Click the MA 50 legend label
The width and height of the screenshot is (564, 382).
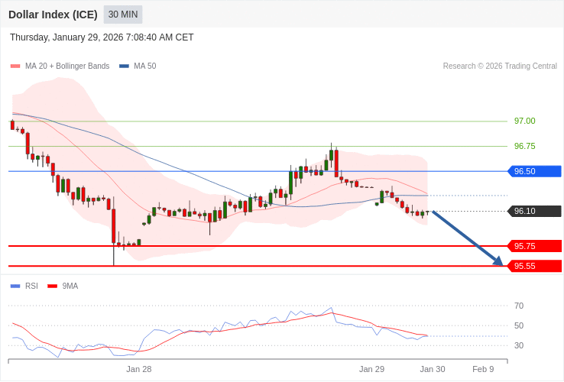coord(145,66)
